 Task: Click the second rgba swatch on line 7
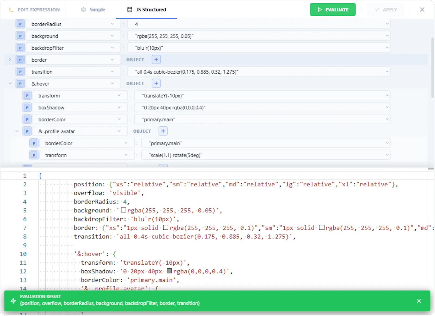321,227
